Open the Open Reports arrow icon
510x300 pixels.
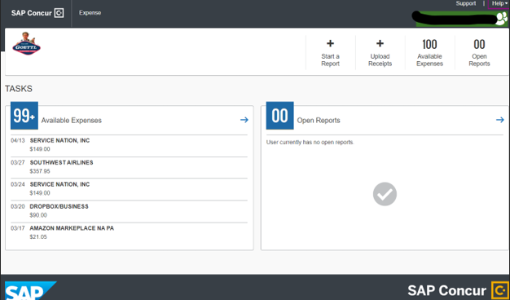[500, 120]
